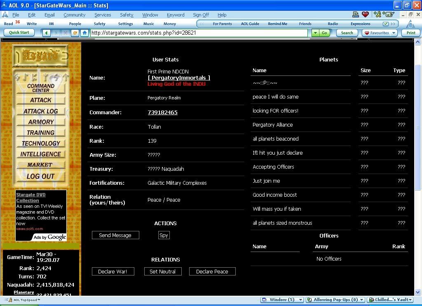Open commander link 739182465
422x306 pixels.
point(162,112)
